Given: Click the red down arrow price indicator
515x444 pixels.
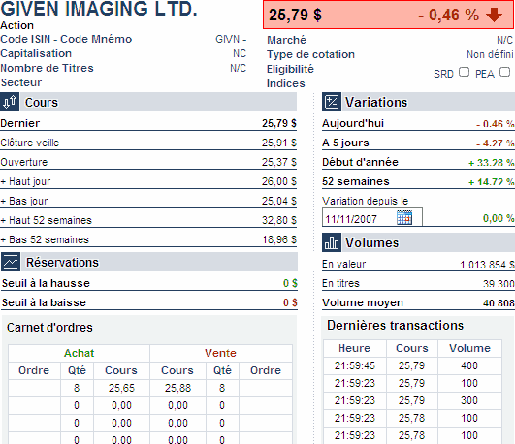Looking at the screenshot, I should (x=494, y=15).
